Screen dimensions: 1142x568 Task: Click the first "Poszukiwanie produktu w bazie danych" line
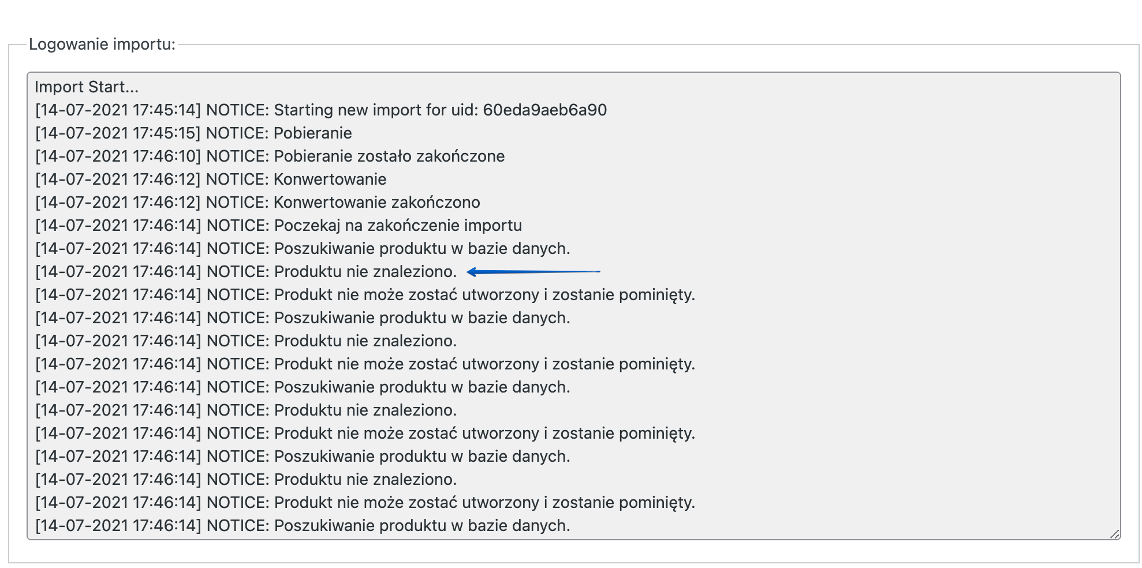point(421,249)
